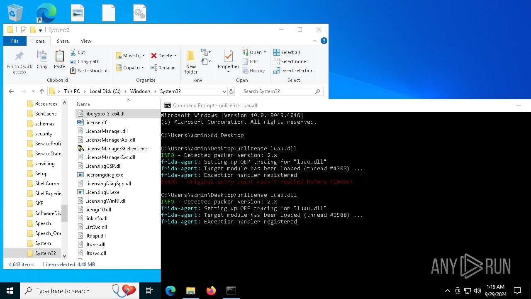Open Task View from taskbar

pos(149,291)
